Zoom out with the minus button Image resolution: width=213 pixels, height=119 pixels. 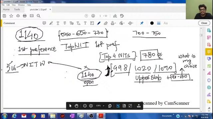coord(85,106)
